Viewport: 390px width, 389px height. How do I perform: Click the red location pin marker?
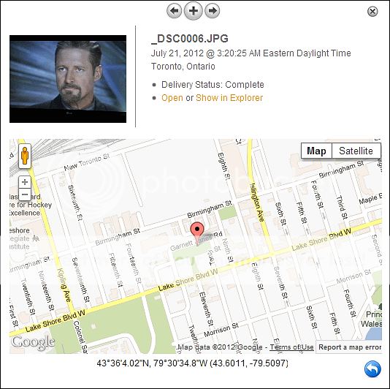197,233
